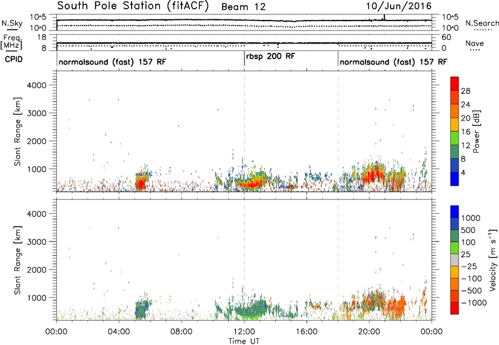Click the "Freq. [MHz]" axis label
Image resolution: width=499 pixels, height=345 pixels.
point(11,42)
